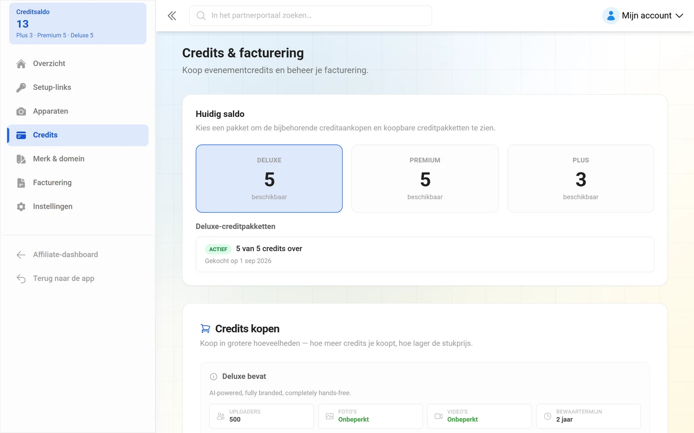This screenshot has width=694, height=433.
Task: Click the people icon in the Uploaders box
Action: [221, 416]
